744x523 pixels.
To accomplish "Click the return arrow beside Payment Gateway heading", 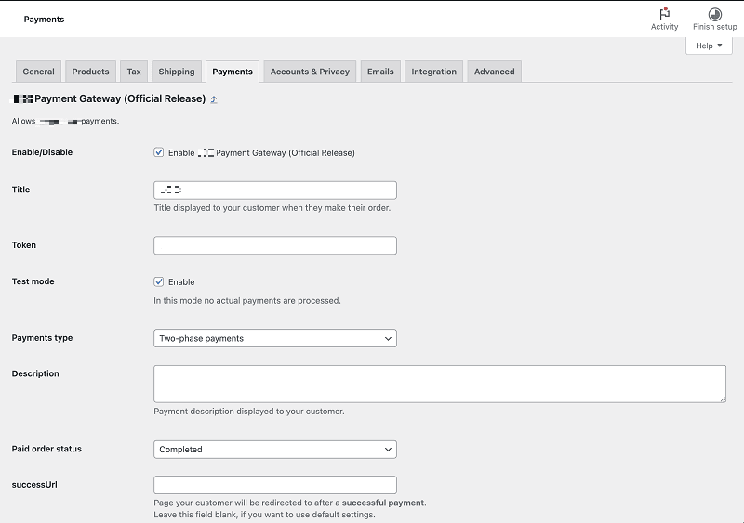I will [x=214, y=99].
